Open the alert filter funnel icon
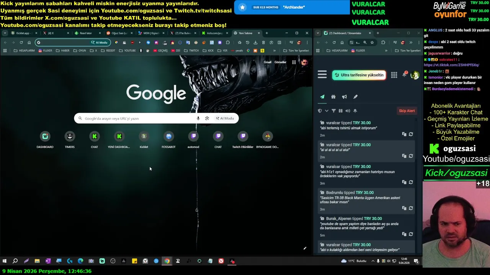 (x=333, y=111)
